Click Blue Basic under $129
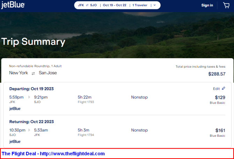 pyautogui.click(x=218, y=103)
